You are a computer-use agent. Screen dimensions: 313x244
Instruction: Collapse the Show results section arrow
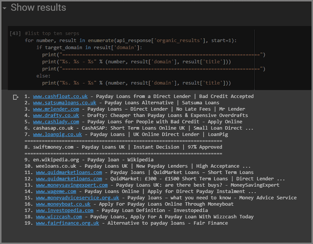pos(4,8)
